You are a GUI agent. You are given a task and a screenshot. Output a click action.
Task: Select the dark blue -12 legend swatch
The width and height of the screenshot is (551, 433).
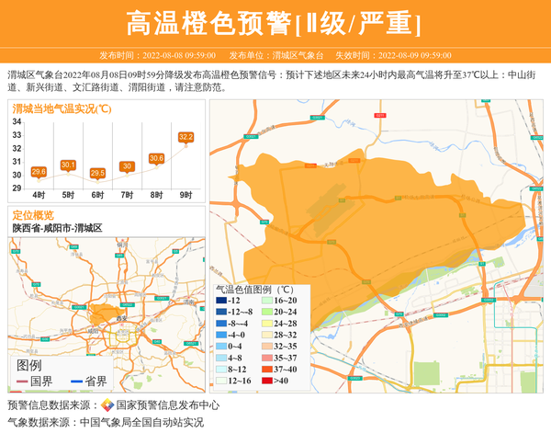(220, 301)
